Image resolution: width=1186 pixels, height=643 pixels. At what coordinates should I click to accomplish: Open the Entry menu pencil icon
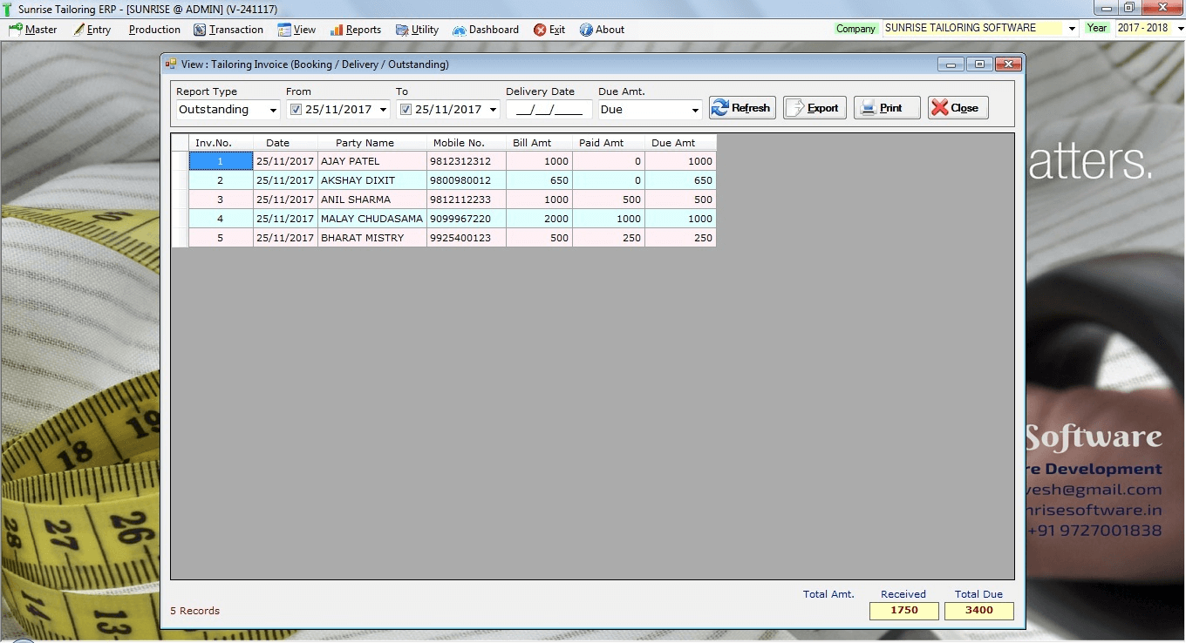(79, 30)
